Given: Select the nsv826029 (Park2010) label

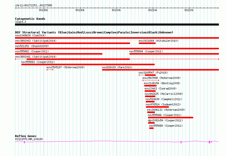Looking at the screenshot, I should (x=117, y=67).
